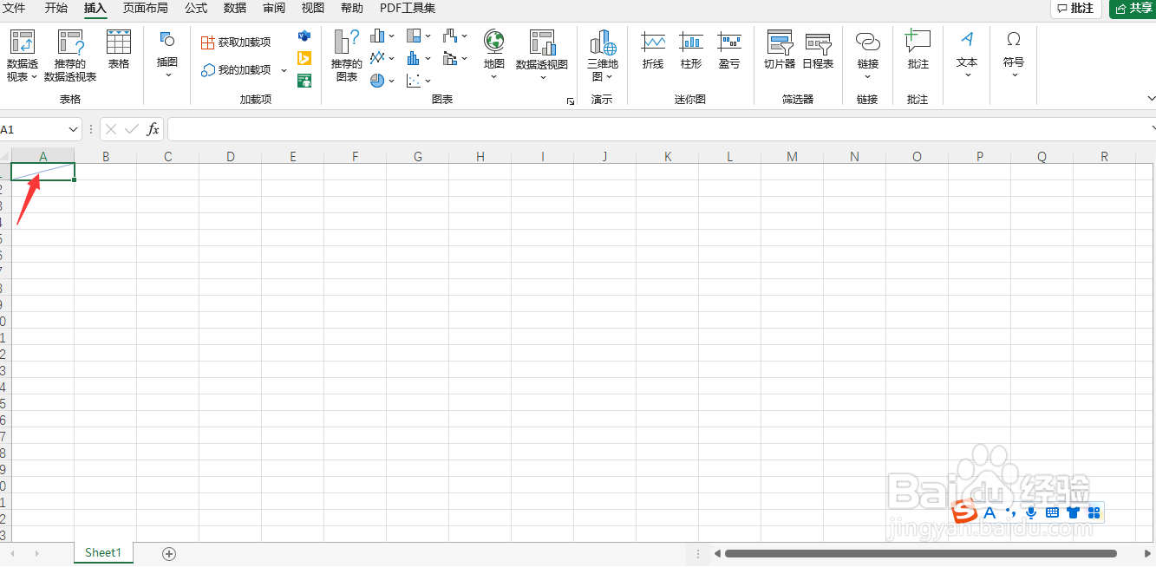Insert a waterfall or stock chart
The width and height of the screenshot is (1156, 567).
454,36
